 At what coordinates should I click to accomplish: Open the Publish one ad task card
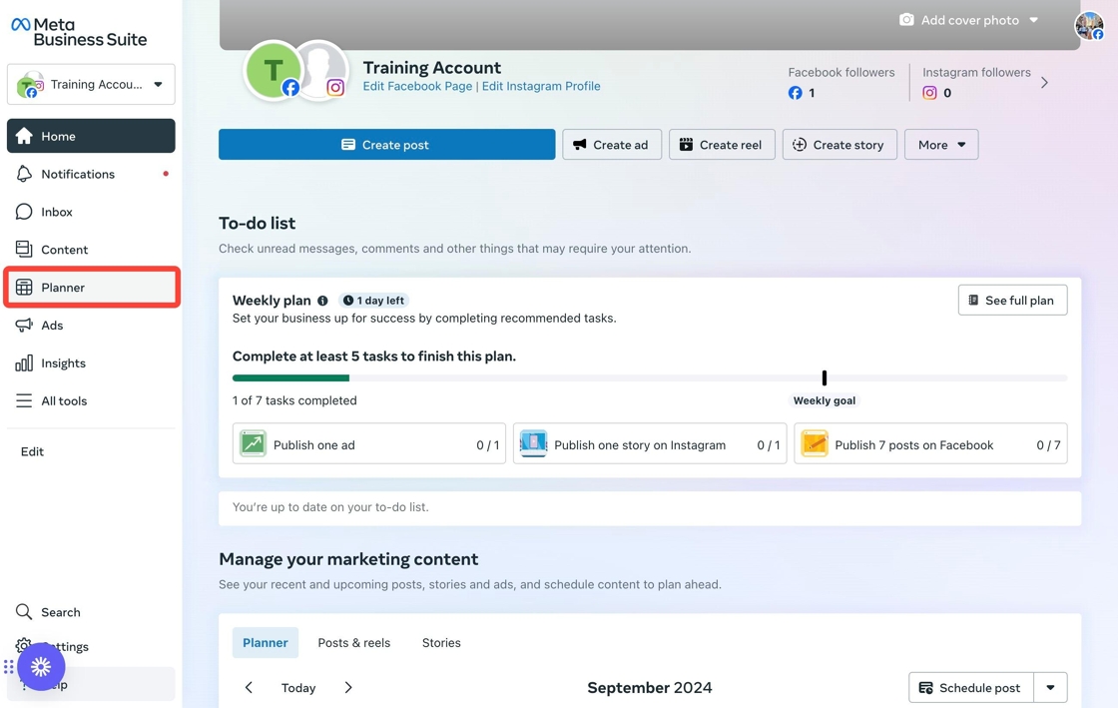tap(368, 443)
